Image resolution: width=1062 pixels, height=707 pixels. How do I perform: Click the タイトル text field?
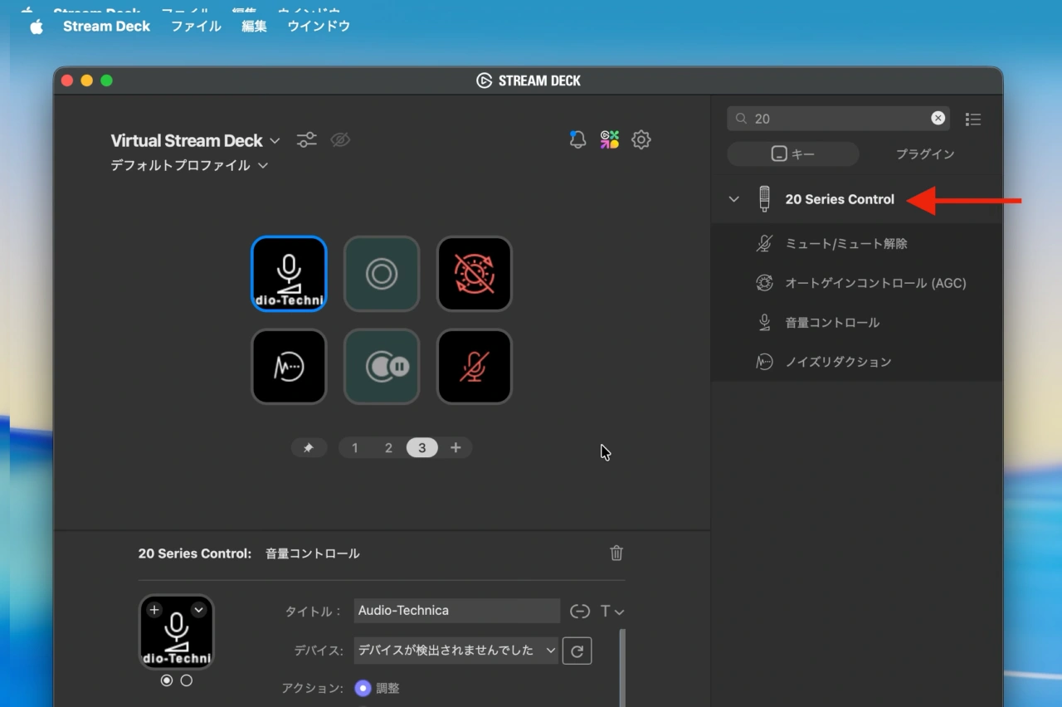point(456,611)
